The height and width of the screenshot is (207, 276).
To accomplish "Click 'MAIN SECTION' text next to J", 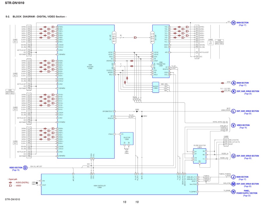I will pos(242,177).
